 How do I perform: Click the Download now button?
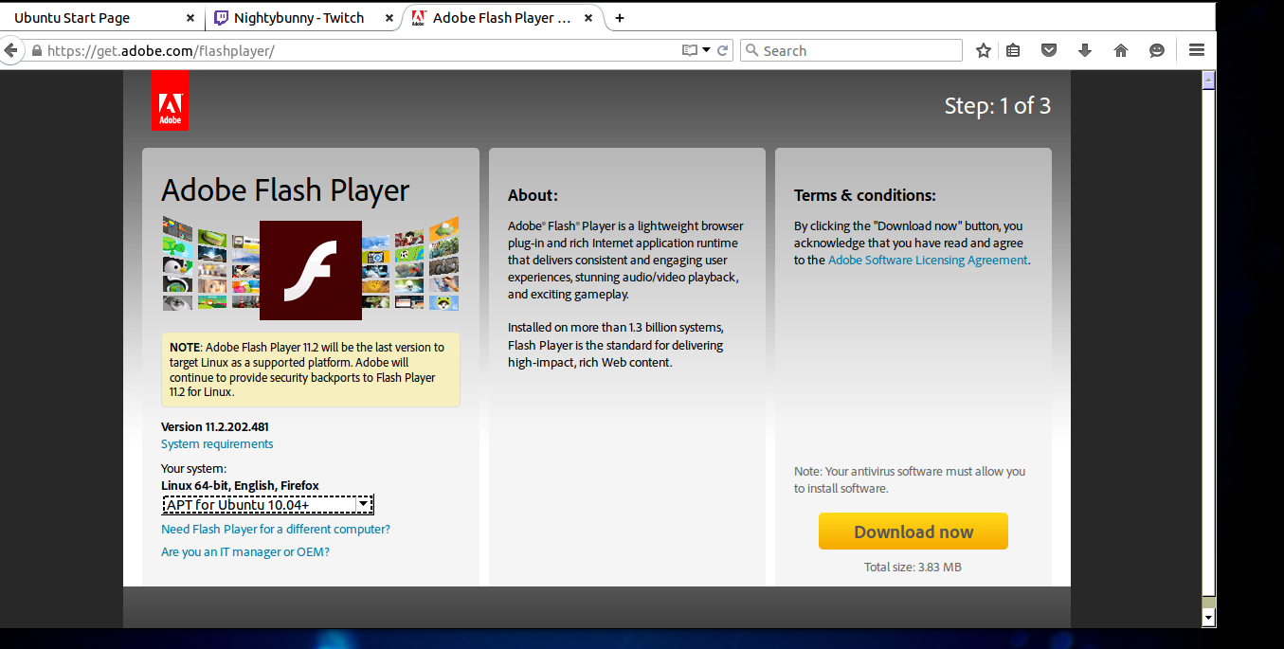(x=913, y=532)
